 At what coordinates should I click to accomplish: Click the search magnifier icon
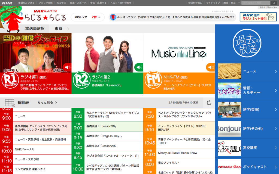coord(274,3)
